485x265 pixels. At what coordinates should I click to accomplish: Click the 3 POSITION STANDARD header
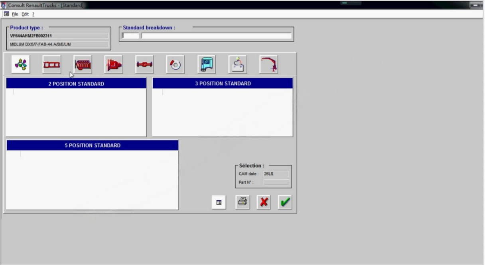coord(223,83)
